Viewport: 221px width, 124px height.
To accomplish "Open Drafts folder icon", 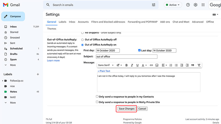I will tap(6, 54).
